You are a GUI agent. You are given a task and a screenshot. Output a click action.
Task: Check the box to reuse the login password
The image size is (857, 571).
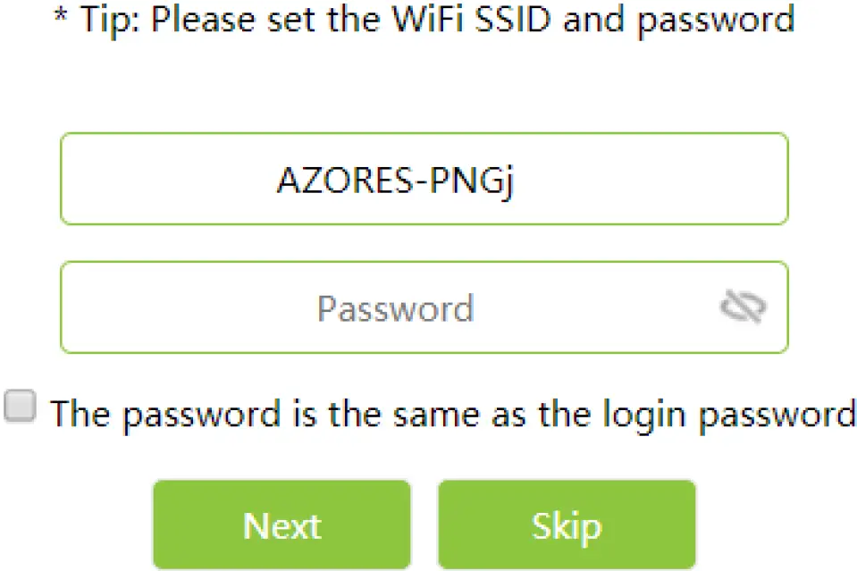click(x=20, y=407)
